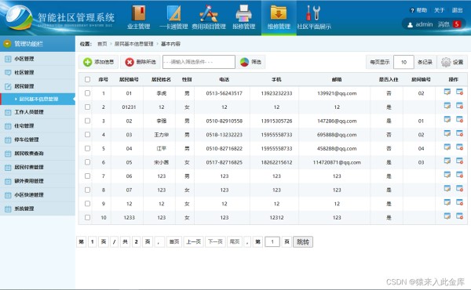This screenshot has height=290, width=471.
Task: Click edit icon for 李虎 row
Action: coord(447,92)
